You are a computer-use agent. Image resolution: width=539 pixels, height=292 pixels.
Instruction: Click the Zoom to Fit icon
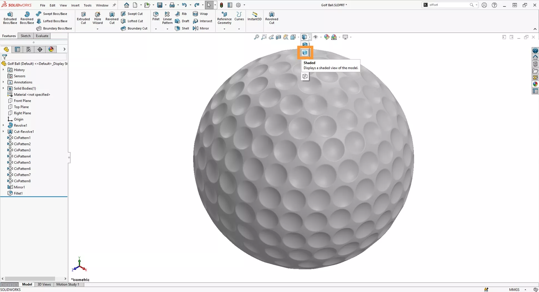point(256,37)
